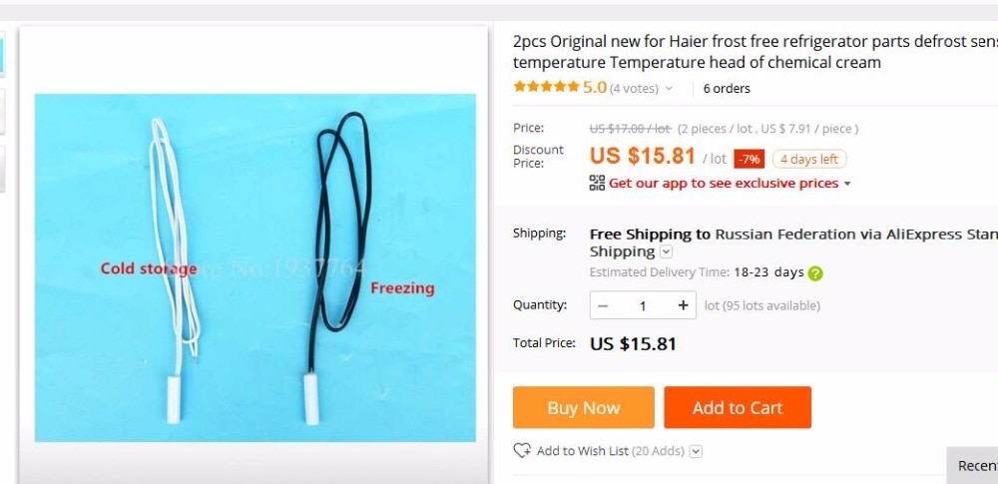Viewport: 998px width, 484px height.
Task: Click the heart icon for wish list
Action: click(x=522, y=450)
